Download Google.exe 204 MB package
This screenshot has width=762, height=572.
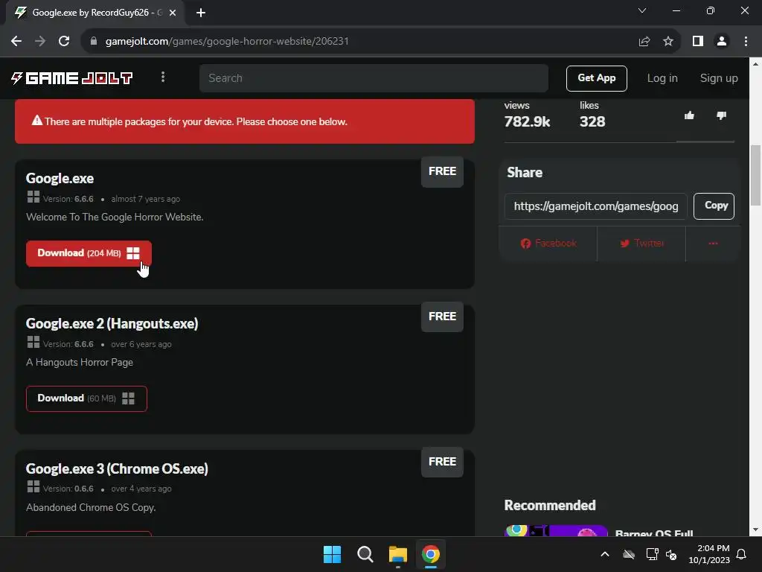[89, 253]
